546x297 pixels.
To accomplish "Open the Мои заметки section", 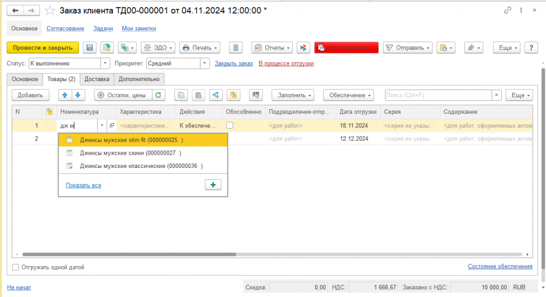I will click(x=139, y=29).
